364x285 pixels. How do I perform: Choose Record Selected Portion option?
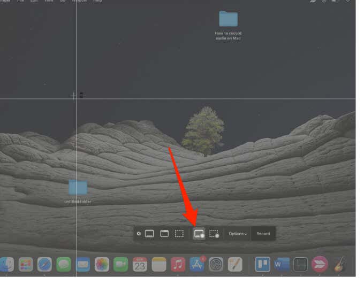click(x=214, y=234)
